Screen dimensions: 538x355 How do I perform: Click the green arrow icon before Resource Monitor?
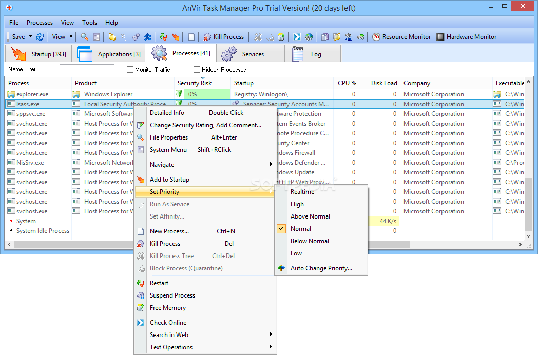coord(360,37)
